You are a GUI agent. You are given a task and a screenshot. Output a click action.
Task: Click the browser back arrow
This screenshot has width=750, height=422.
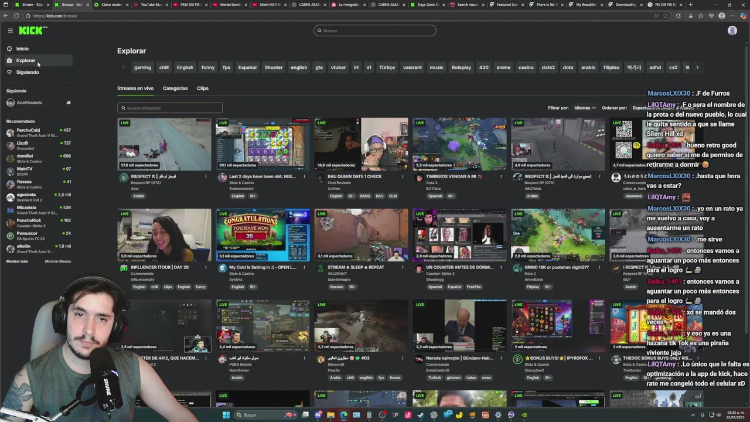pyautogui.click(x=6, y=16)
